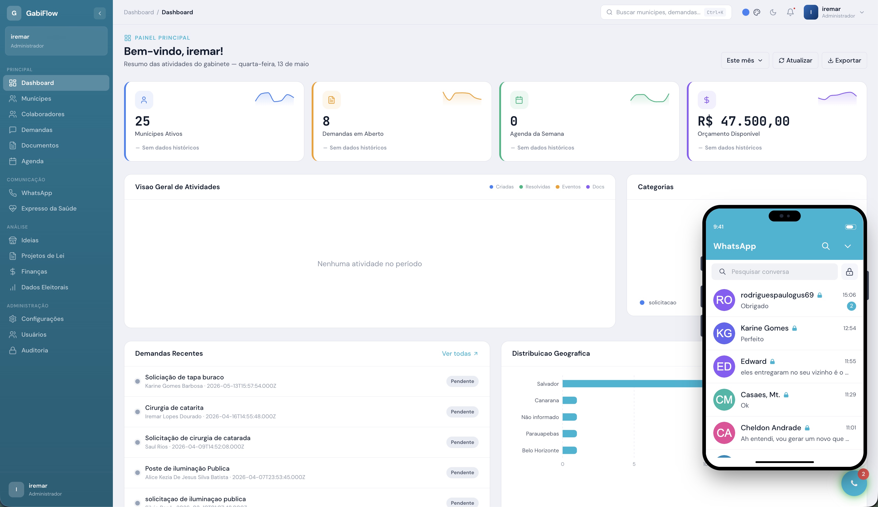Toggle the Docs legend series

point(595,187)
